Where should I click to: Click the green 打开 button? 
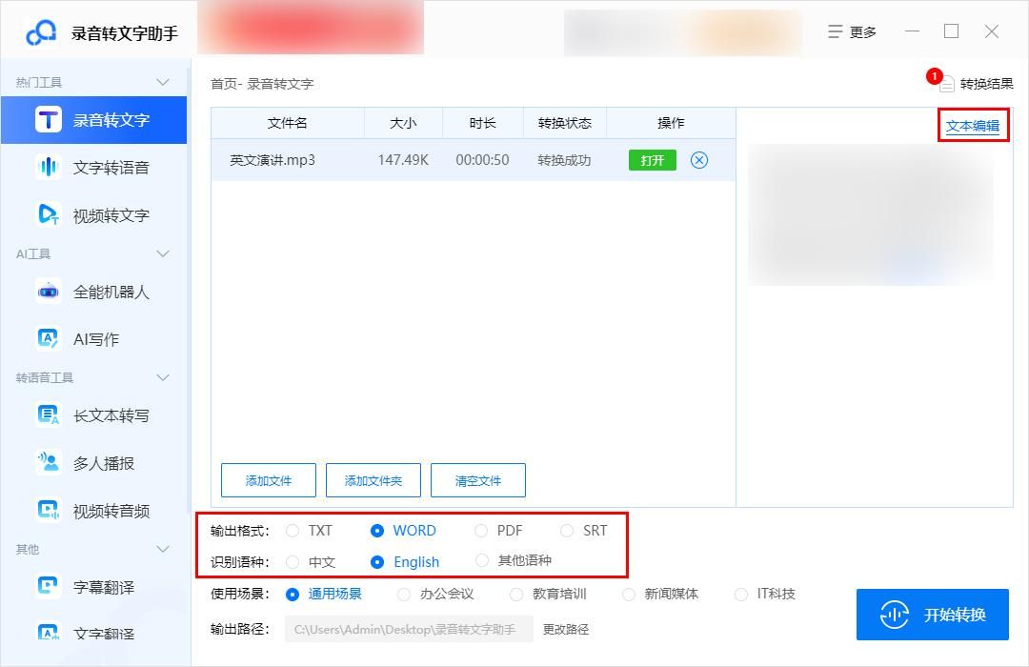coord(653,160)
